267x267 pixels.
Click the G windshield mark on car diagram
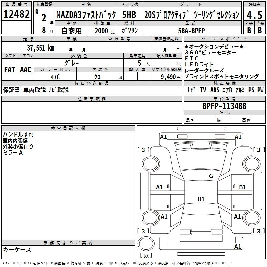pyautogui.click(x=211, y=176)
